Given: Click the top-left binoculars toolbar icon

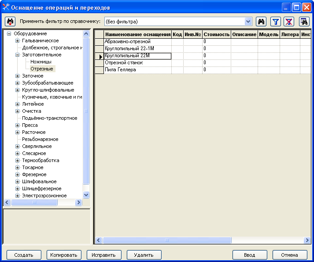Looking at the screenshot, I should click(x=10, y=22).
